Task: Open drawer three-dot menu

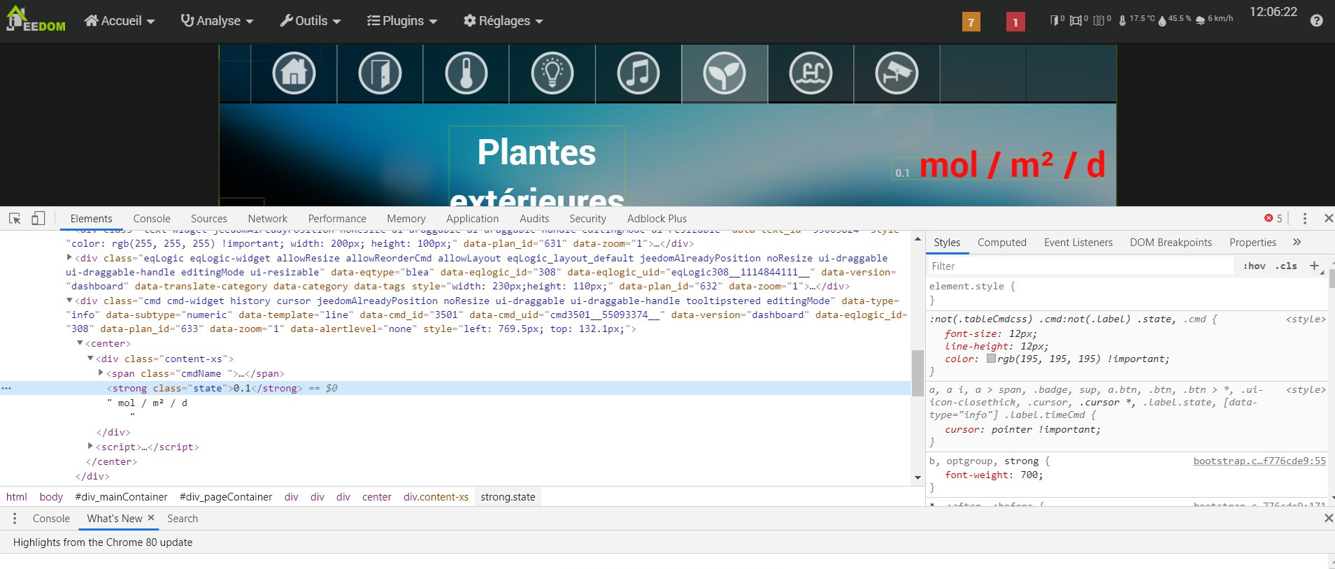Action: 15,519
